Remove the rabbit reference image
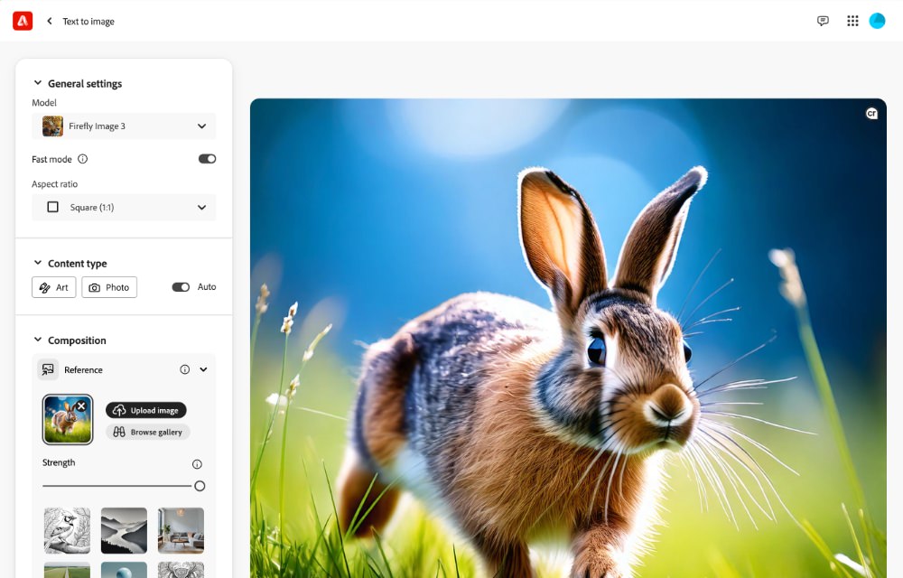This screenshot has height=578, width=903. [x=82, y=406]
